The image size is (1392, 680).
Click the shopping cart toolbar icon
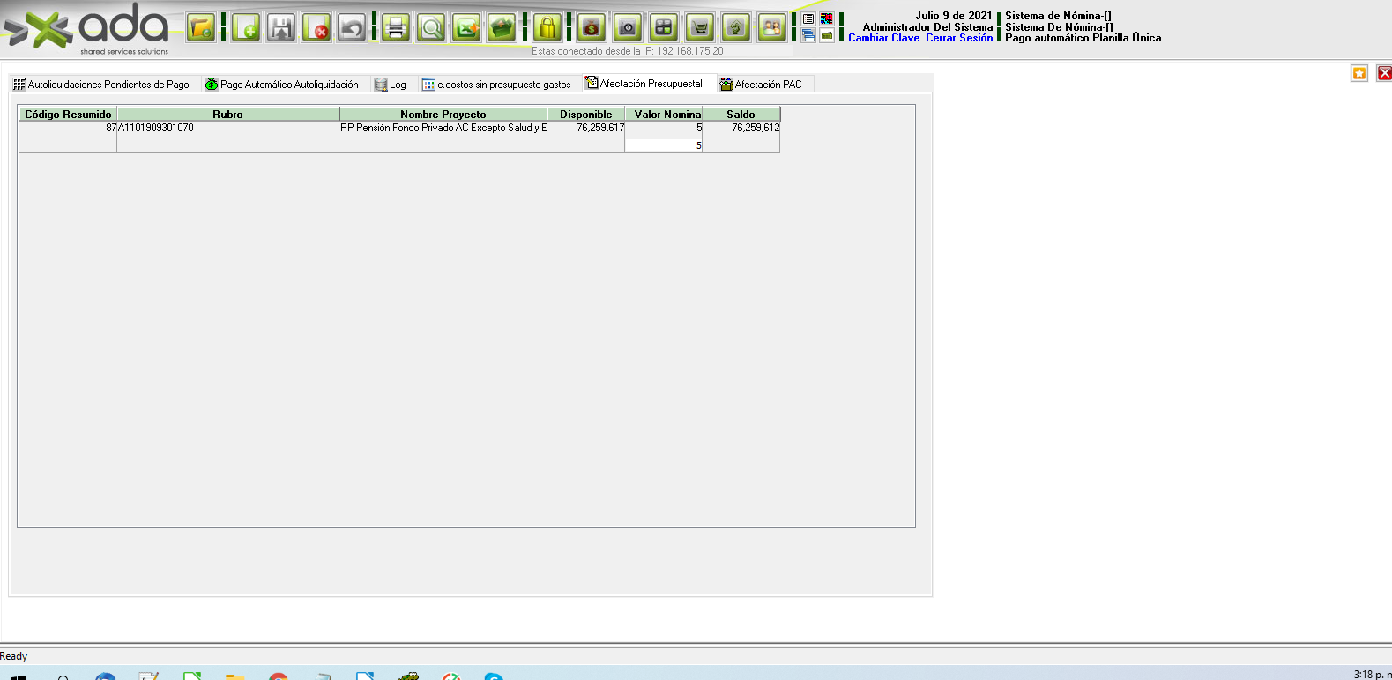(700, 28)
